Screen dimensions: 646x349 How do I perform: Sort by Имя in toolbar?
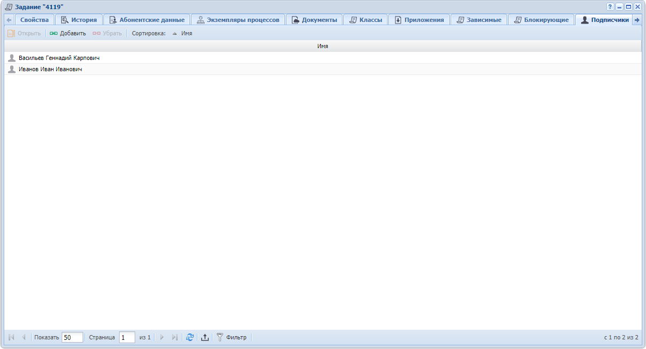[182, 33]
